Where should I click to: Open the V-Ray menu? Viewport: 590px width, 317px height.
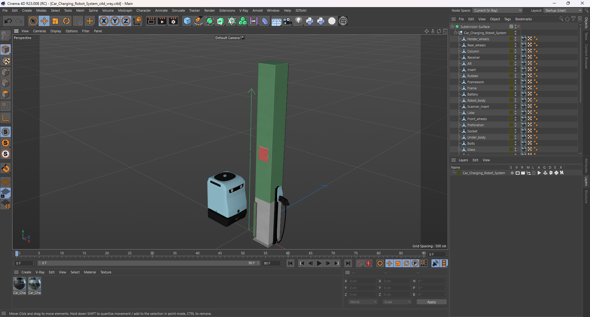[244, 10]
